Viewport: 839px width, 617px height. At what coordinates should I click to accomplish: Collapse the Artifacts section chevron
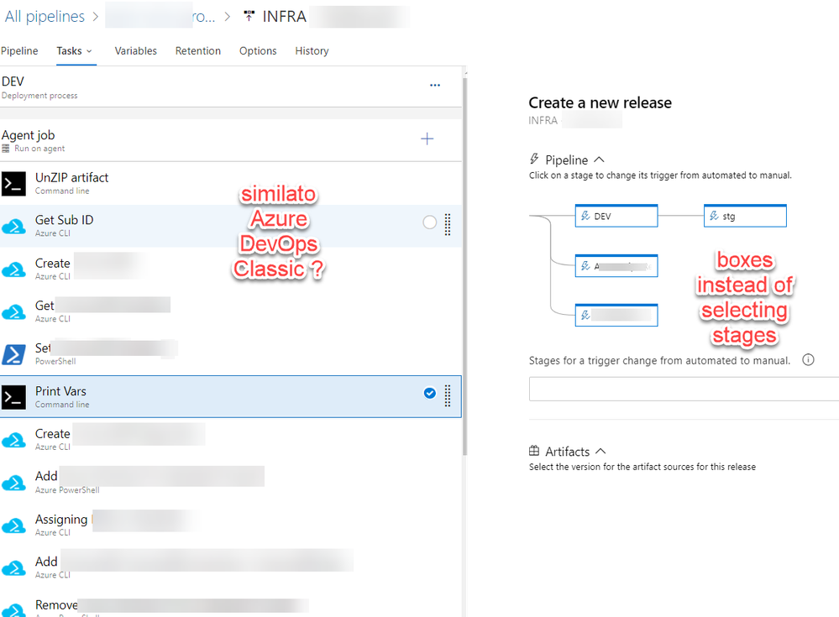(x=600, y=452)
